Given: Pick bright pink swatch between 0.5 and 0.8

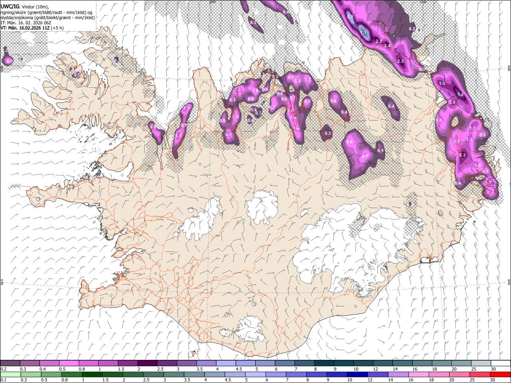Looking at the screenshot, I should click(69, 363).
